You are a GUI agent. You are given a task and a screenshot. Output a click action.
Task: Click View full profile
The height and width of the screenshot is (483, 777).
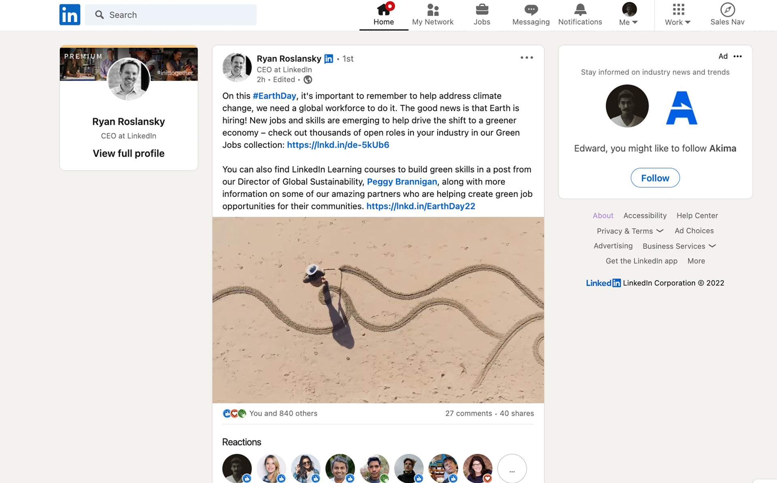point(128,153)
